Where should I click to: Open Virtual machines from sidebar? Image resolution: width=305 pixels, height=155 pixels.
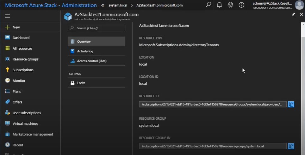pyautogui.click(x=25, y=123)
